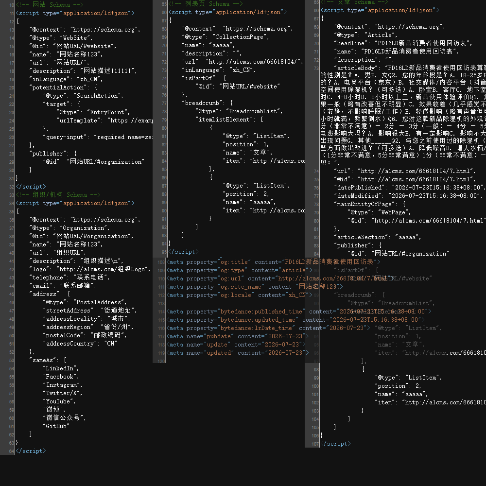486x486 pixels.
Task: Select the "@type": "EntryPoint" line
Action: click(x=93, y=112)
